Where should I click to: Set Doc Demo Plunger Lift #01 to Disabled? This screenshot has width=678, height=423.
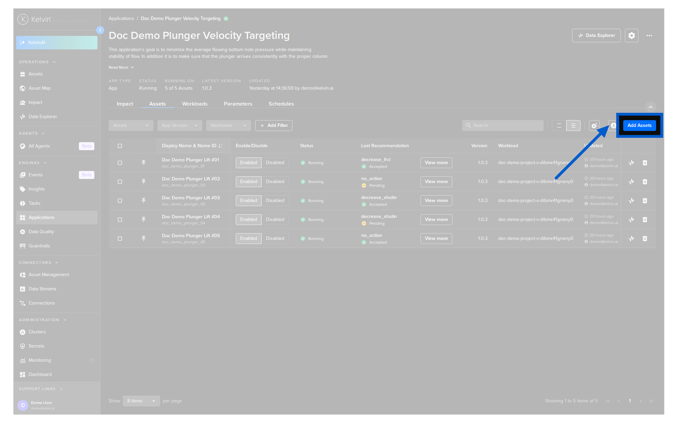(275, 163)
